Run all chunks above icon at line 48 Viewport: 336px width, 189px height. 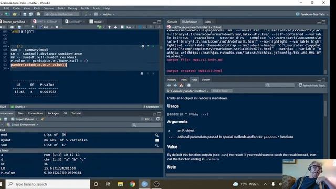click(x=148, y=46)
